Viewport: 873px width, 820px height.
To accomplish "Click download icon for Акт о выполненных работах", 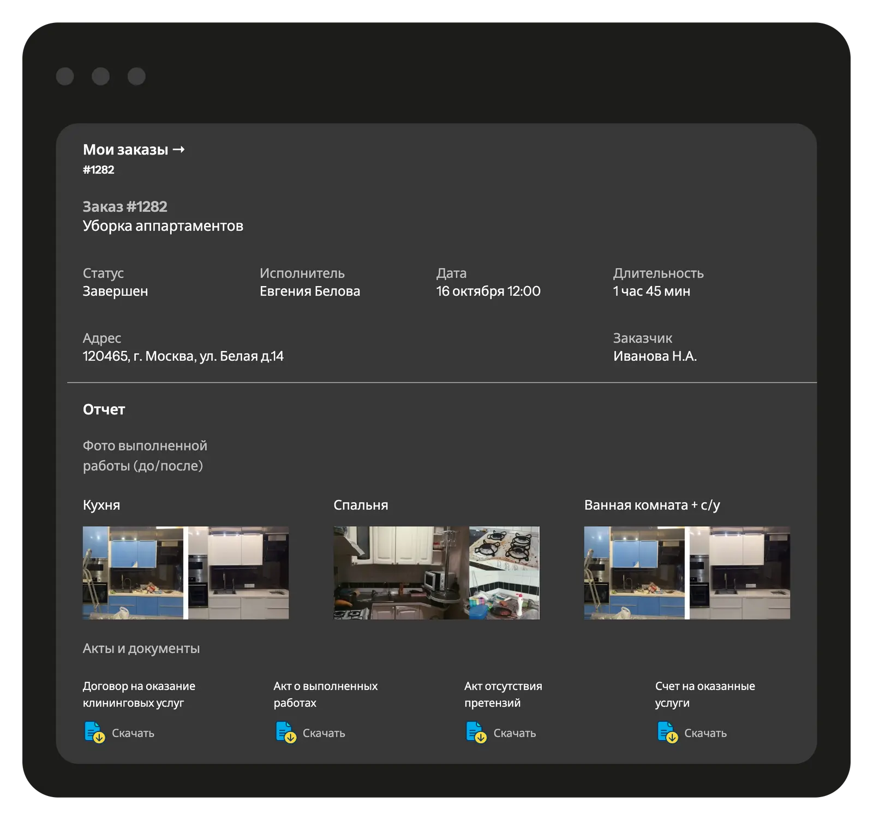I will [285, 732].
